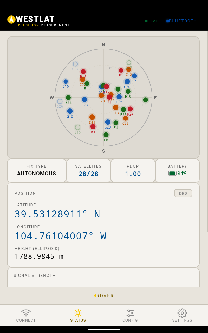Select satellite E19 marker
Screen dimensions: 208x333
[x=128, y=91]
